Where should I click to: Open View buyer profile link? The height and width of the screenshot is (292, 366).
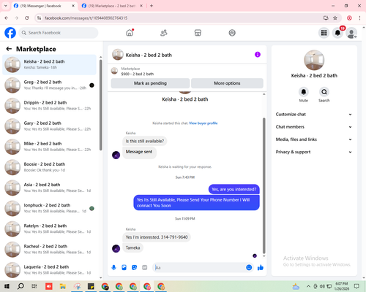(203, 123)
